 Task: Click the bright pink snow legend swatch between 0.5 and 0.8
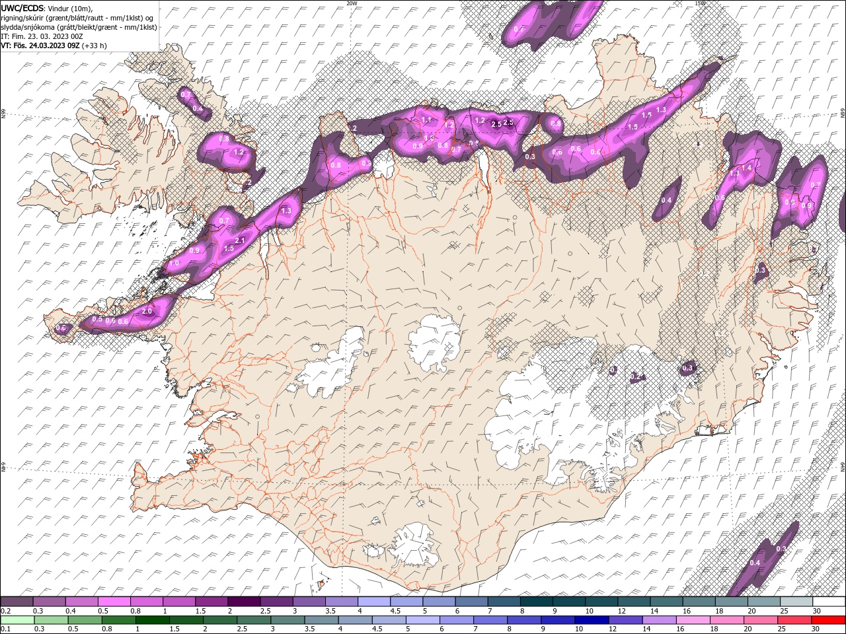pos(114,602)
